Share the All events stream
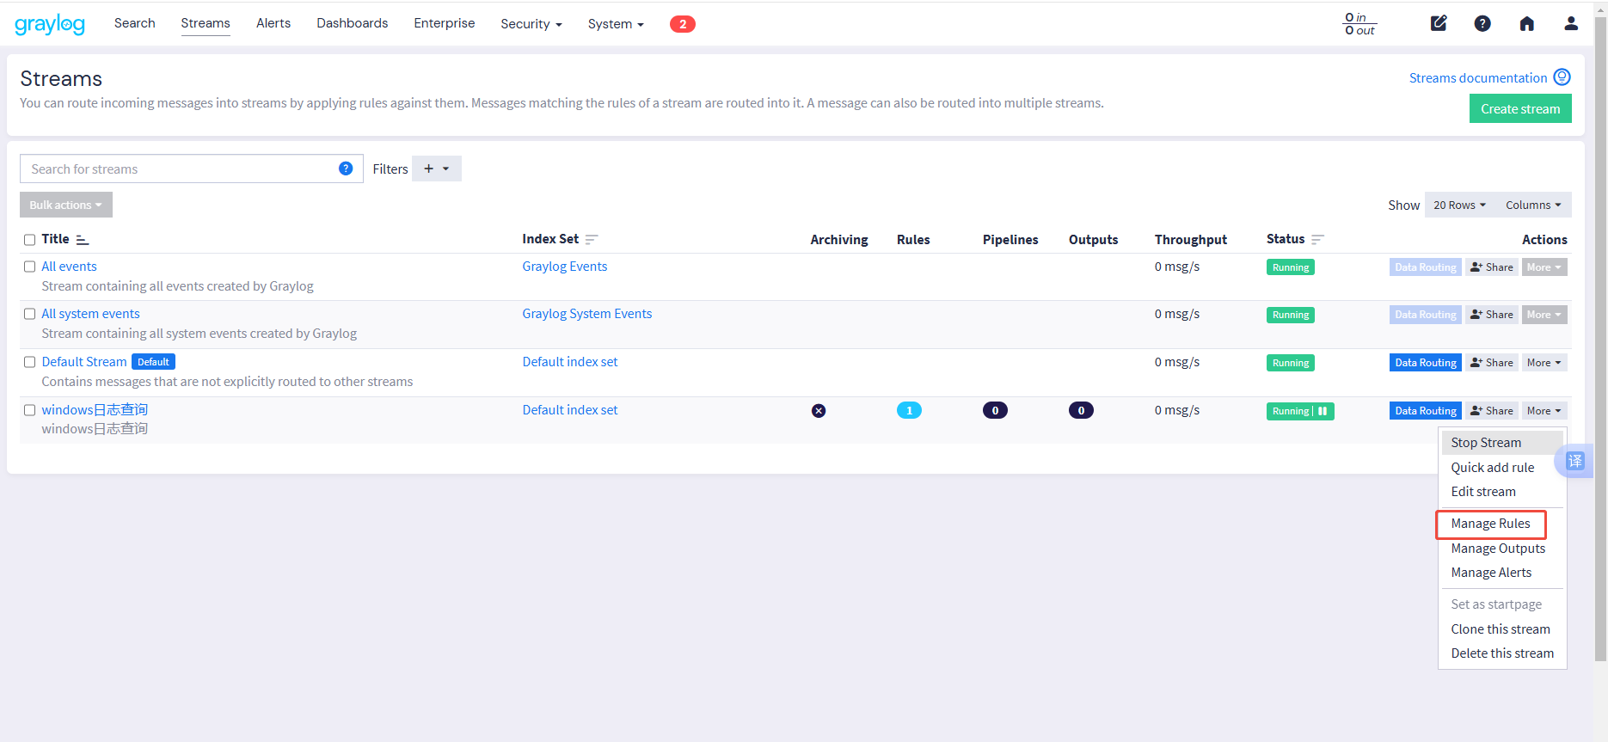Image resolution: width=1608 pixels, height=742 pixels. [1492, 267]
